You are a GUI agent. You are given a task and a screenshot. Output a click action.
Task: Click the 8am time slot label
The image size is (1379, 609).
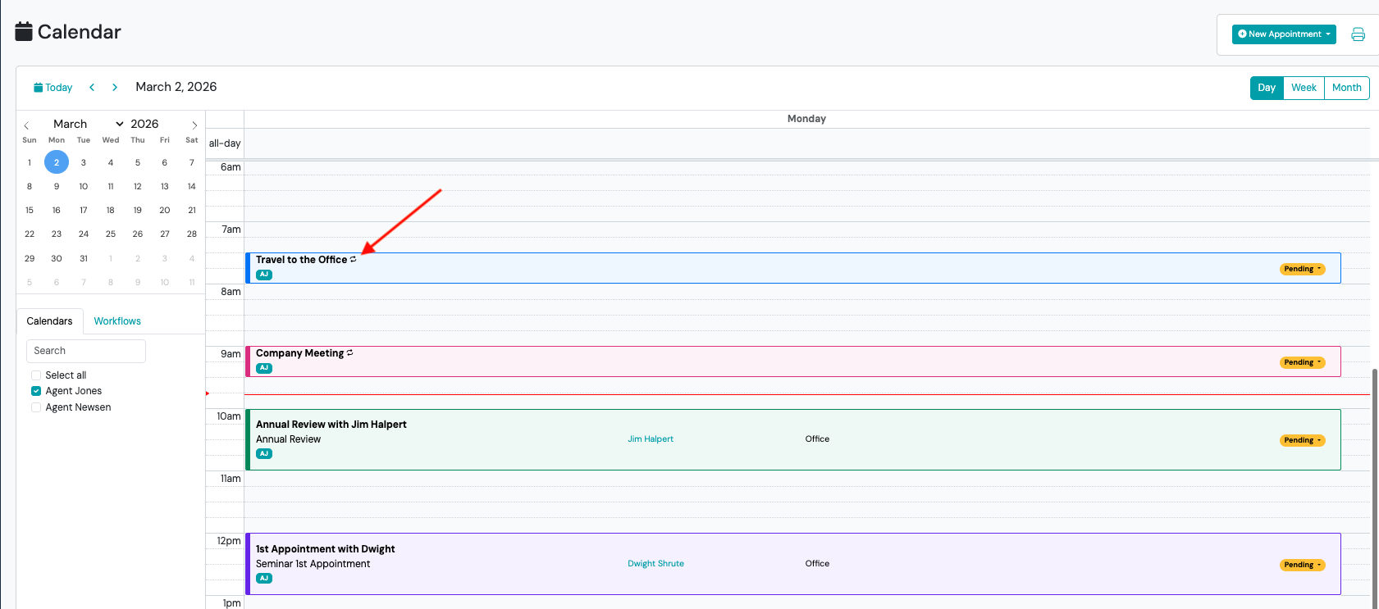click(231, 292)
